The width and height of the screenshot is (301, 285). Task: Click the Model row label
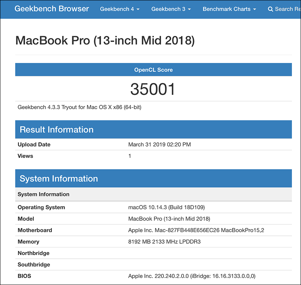(26, 219)
